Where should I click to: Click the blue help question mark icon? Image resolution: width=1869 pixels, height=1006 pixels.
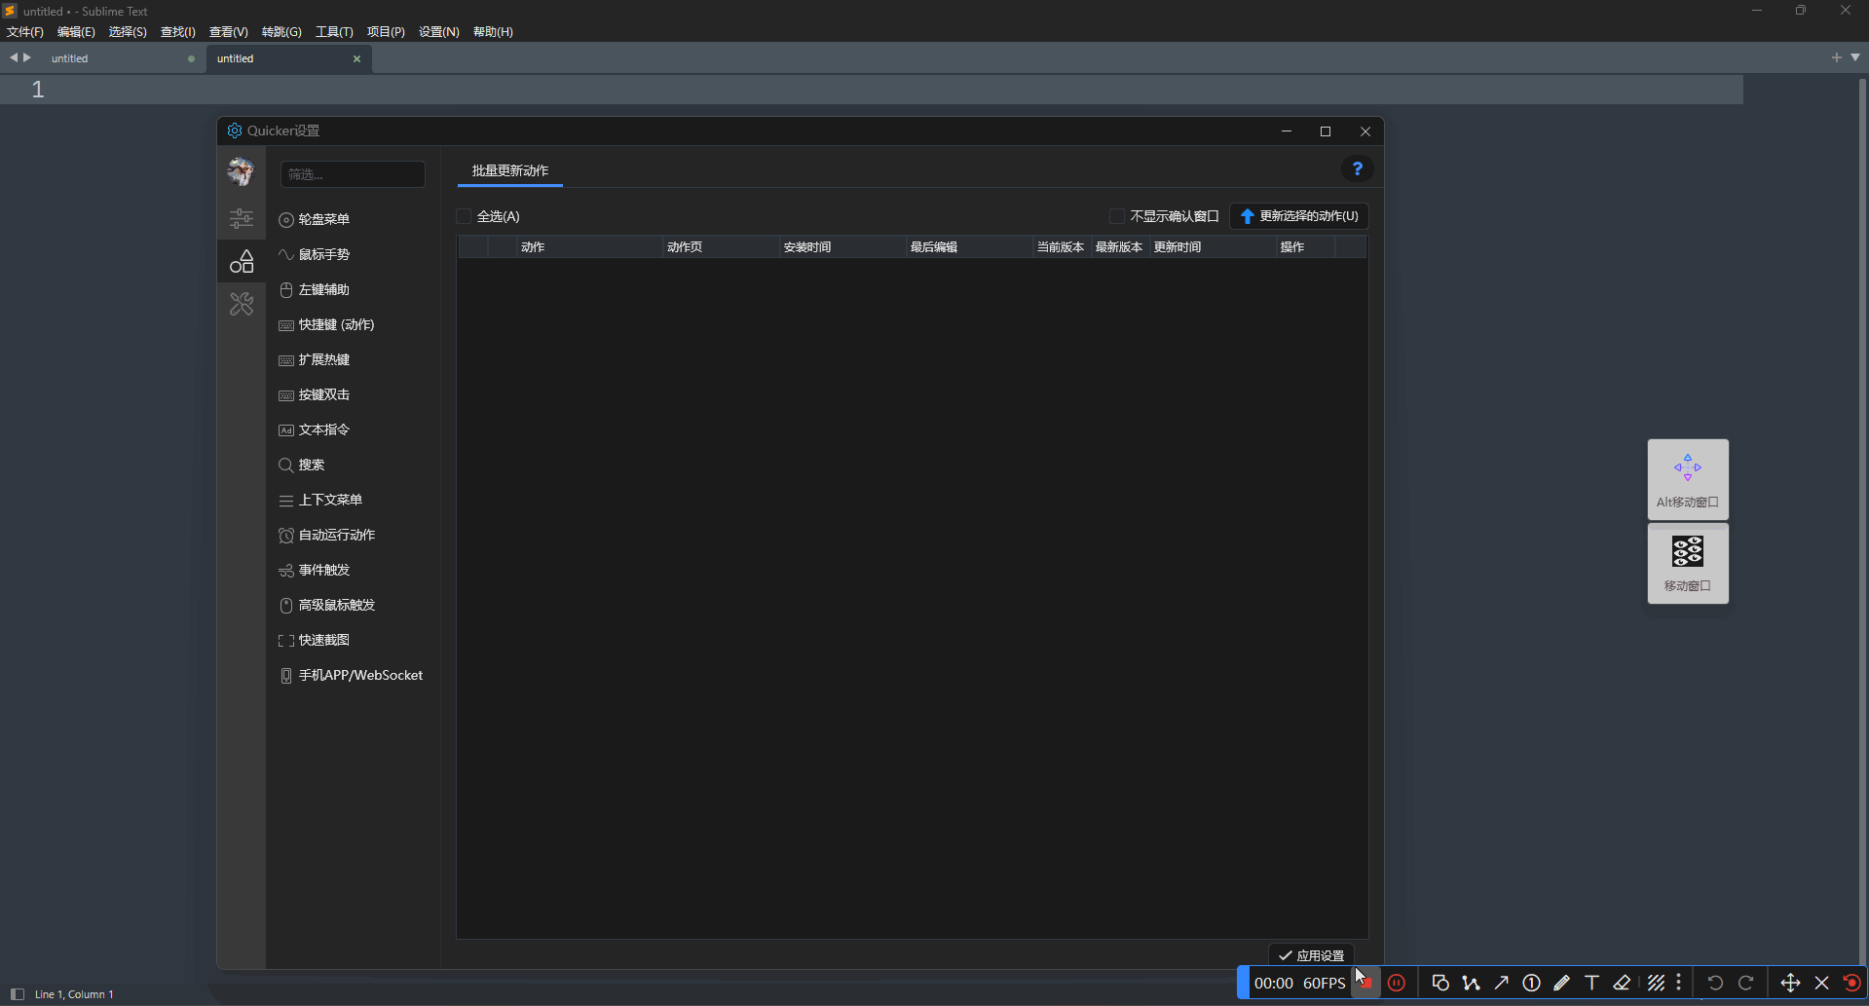[1357, 168]
